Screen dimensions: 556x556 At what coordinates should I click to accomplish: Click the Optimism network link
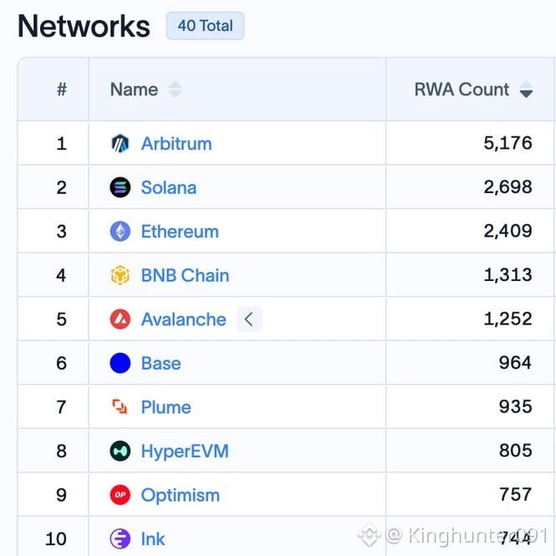pyautogui.click(x=180, y=495)
